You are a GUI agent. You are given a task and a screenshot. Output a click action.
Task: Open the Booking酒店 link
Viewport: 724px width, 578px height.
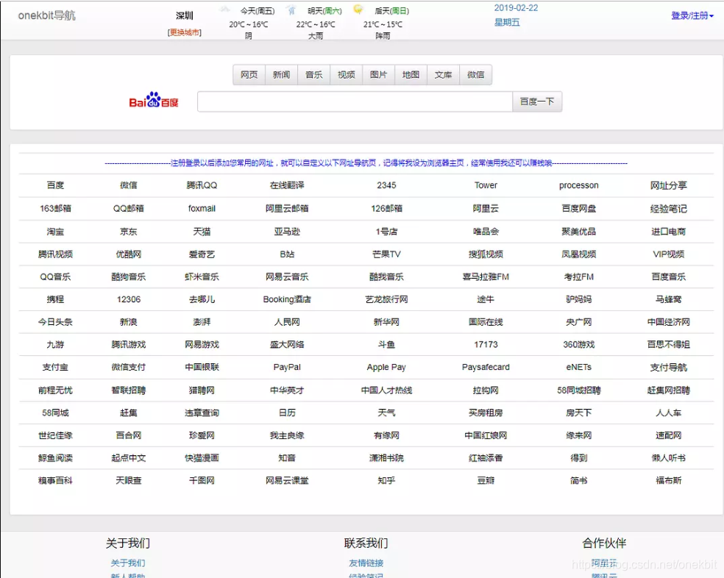coord(287,299)
